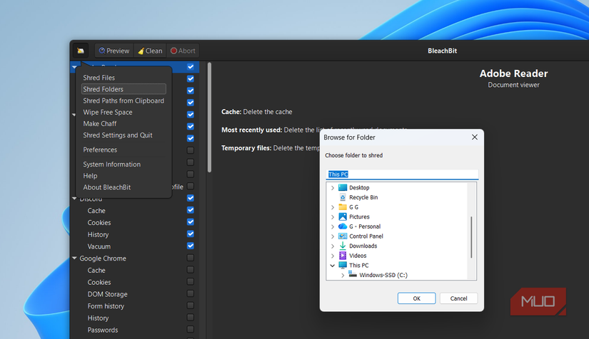Uncheck the Discord Cache checkbox
Image resolution: width=589 pixels, height=339 pixels.
[x=191, y=210]
